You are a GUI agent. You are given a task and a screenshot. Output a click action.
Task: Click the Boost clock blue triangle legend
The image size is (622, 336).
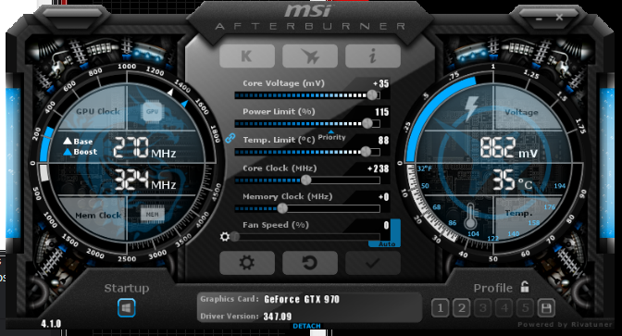[x=68, y=152]
